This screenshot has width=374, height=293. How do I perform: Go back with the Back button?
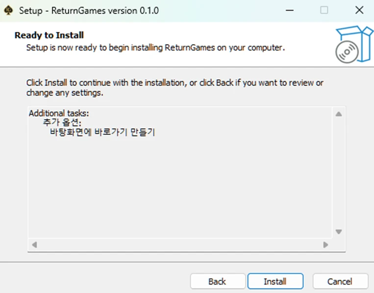pos(218,281)
